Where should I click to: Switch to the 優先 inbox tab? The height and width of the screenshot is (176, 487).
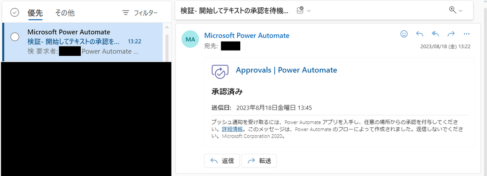[35, 13]
